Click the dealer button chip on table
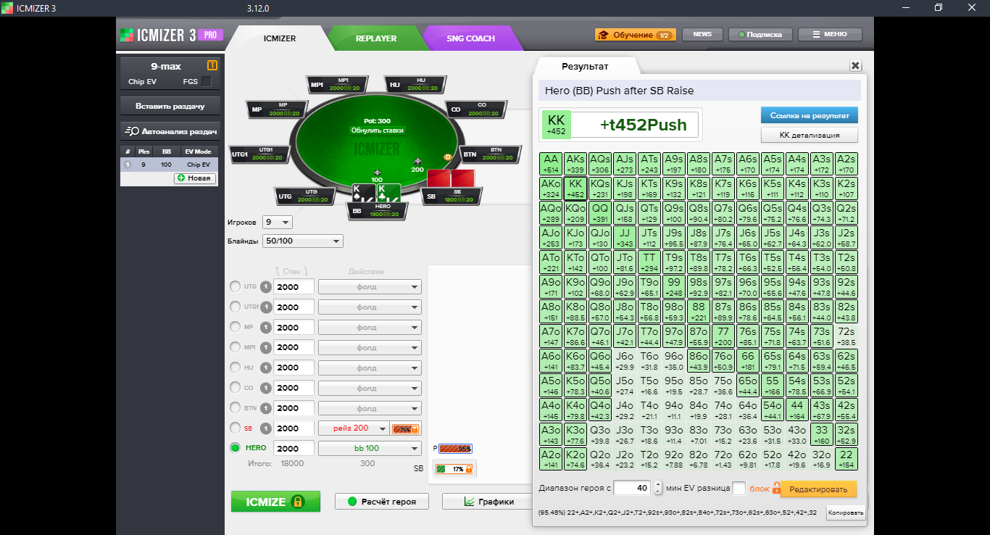This screenshot has height=535, width=990. [x=448, y=157]
